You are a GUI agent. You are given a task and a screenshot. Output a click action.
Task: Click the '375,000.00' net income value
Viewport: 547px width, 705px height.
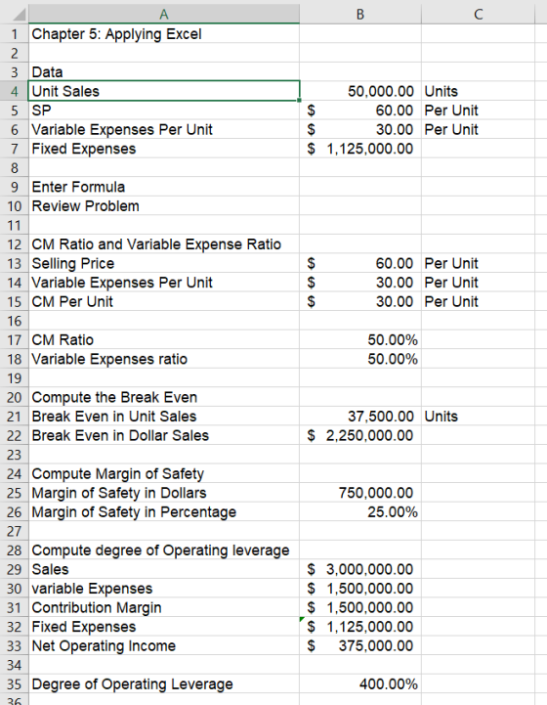(360, 645)
